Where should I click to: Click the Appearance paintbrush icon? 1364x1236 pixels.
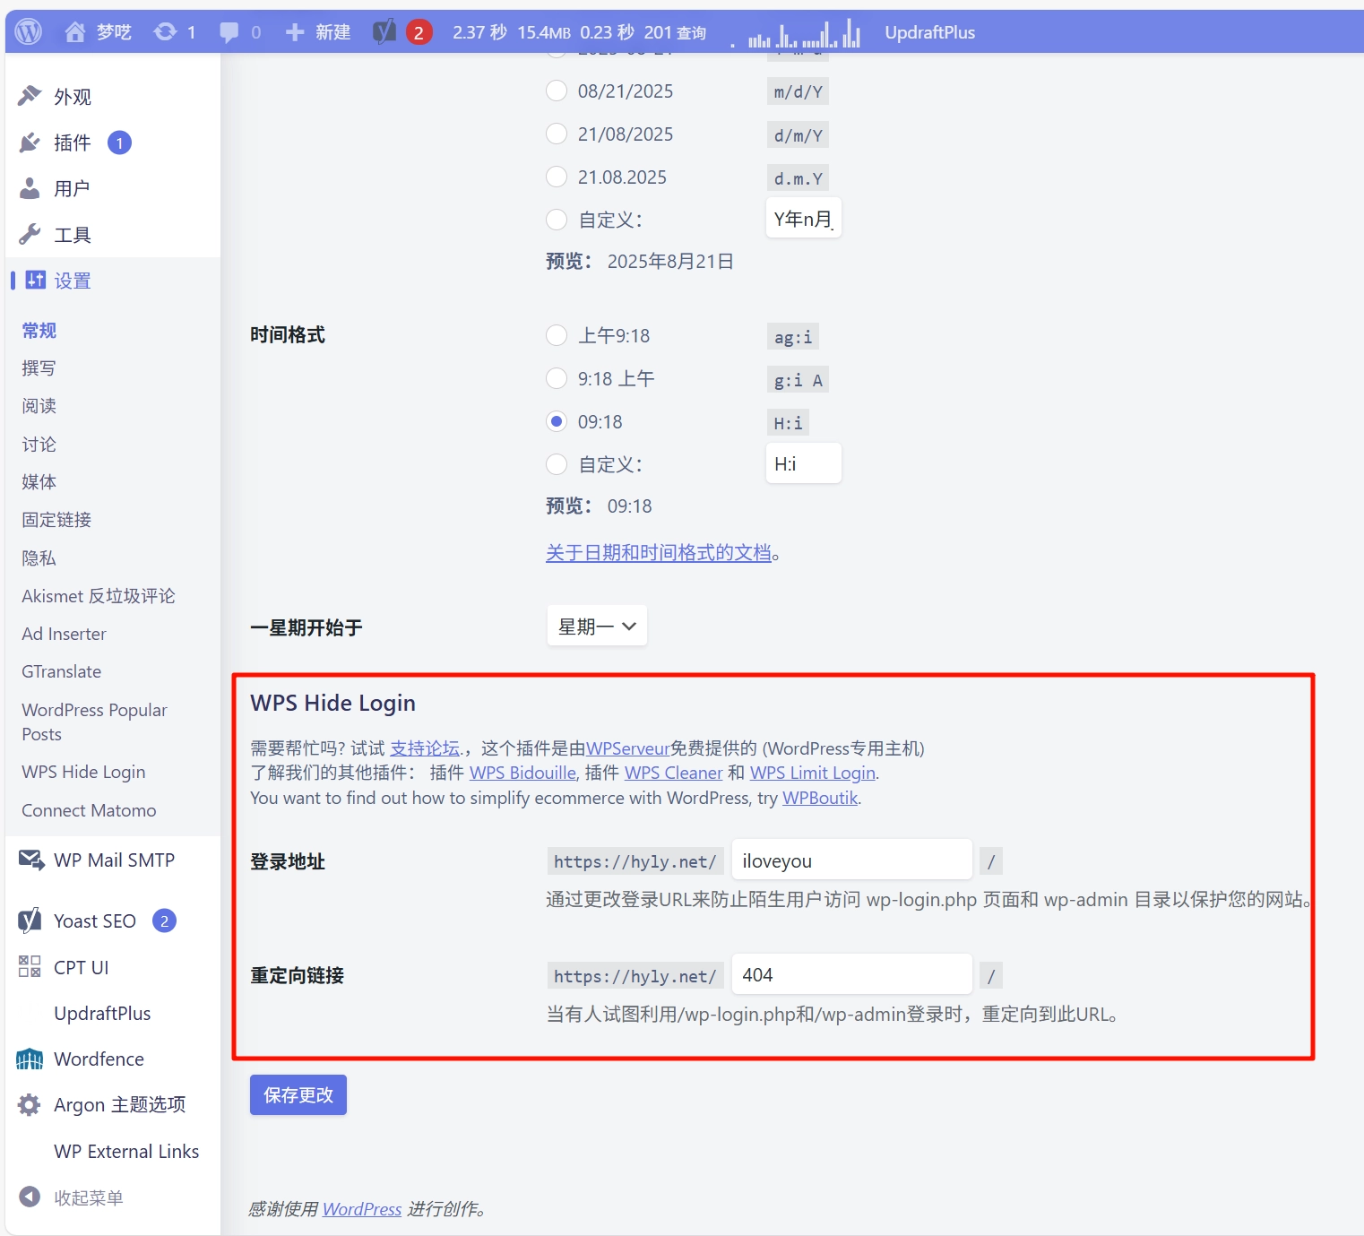click(30, 96)
